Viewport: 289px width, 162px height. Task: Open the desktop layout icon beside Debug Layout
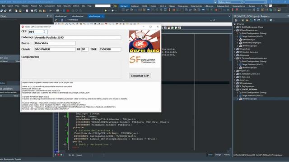tap(215, 2)
